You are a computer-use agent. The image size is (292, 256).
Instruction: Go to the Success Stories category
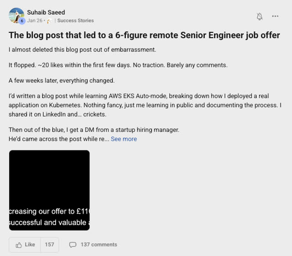coord(75,20)
